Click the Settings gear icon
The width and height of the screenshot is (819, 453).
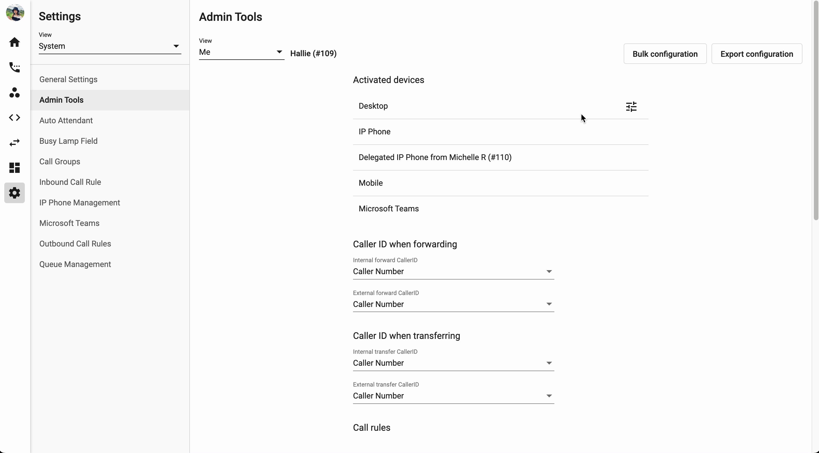pyautogui.click(x=15, y=193)
